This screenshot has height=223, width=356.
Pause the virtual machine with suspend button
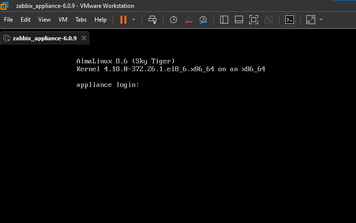[123, 20]
